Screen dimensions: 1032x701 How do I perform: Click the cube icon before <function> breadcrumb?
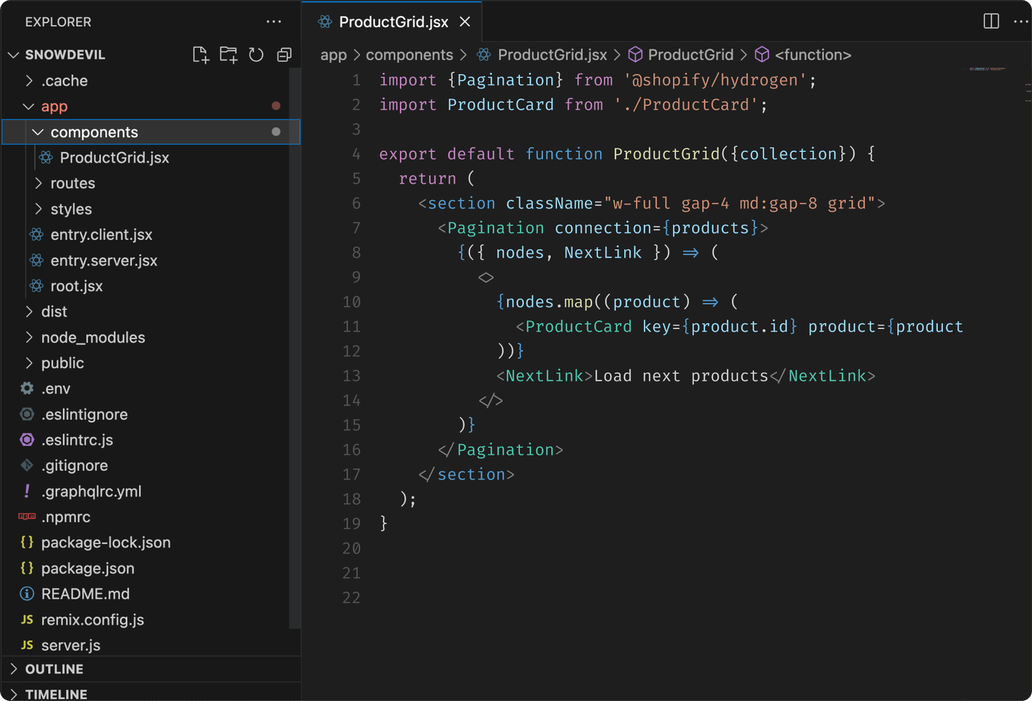point(762,55)
